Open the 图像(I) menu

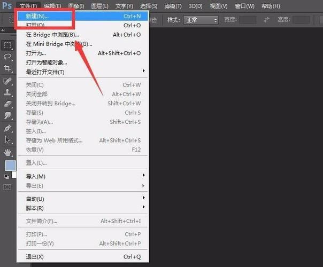76,6
